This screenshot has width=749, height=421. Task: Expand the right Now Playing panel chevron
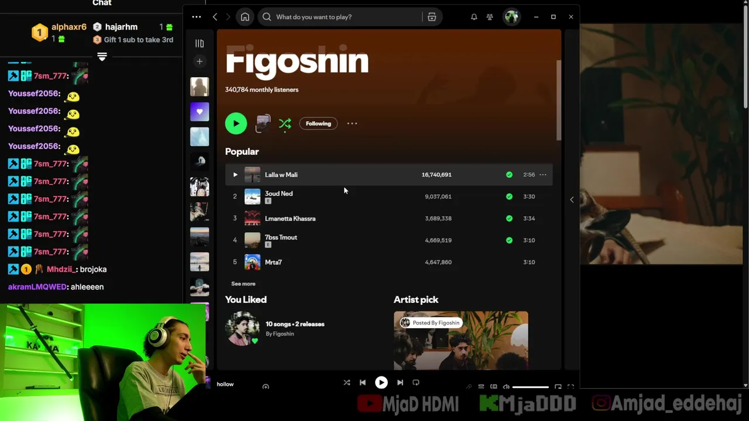(572, 199)
